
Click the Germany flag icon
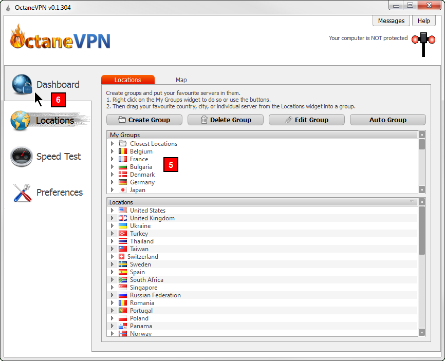[x=123, y=182]
